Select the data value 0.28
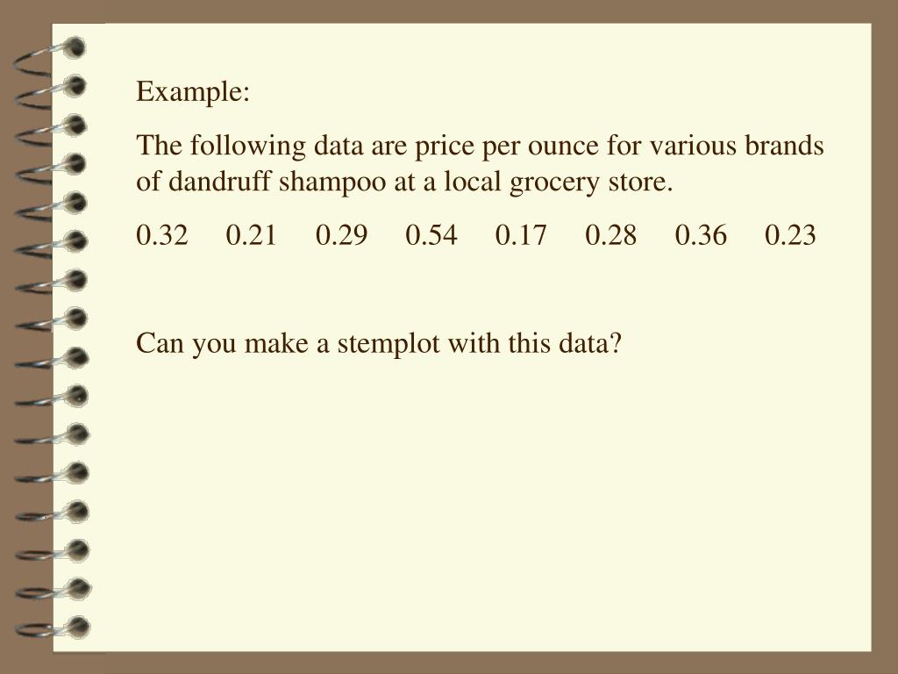Image resolution: width=898 pixels, height=674 pixels. (610, 235)
